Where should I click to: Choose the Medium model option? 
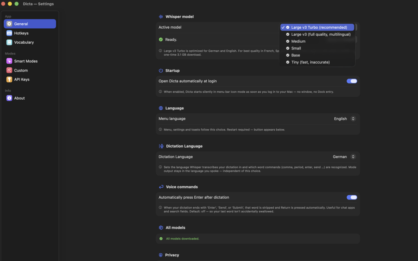click(317, 41)
